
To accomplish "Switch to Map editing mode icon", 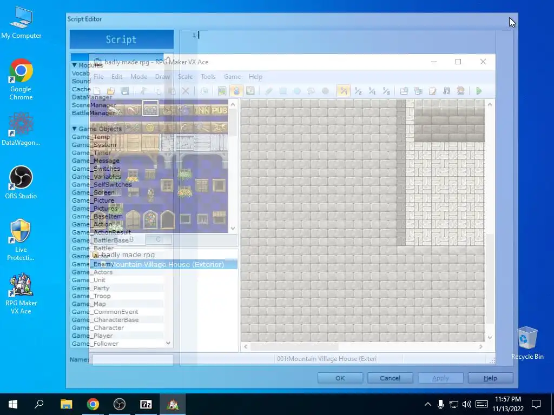I will 222,91.
